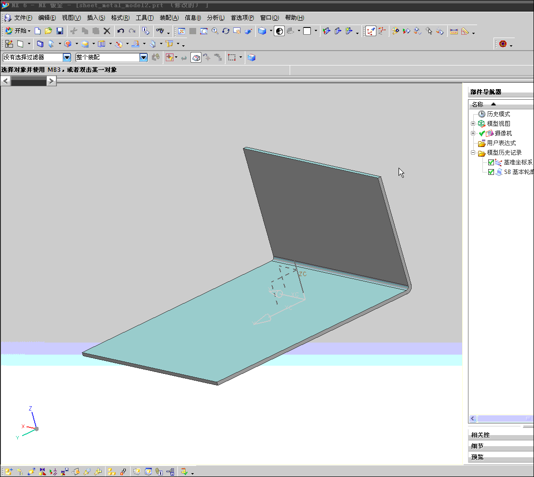Viewport: 534px width, 477px height.
Task: Open the 首选项(P) menu
Action: click(x=242, y=18)
